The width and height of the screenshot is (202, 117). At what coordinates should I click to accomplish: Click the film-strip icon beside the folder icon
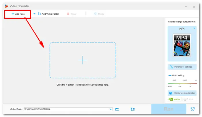[x=132, y=109]
